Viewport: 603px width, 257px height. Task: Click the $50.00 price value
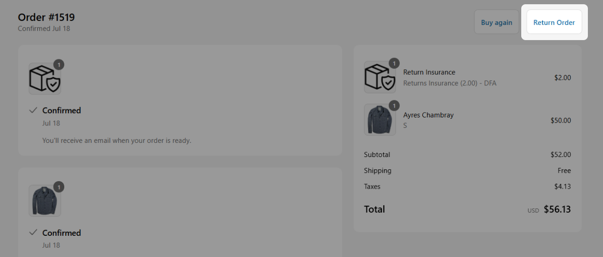[x=560, y=120]
